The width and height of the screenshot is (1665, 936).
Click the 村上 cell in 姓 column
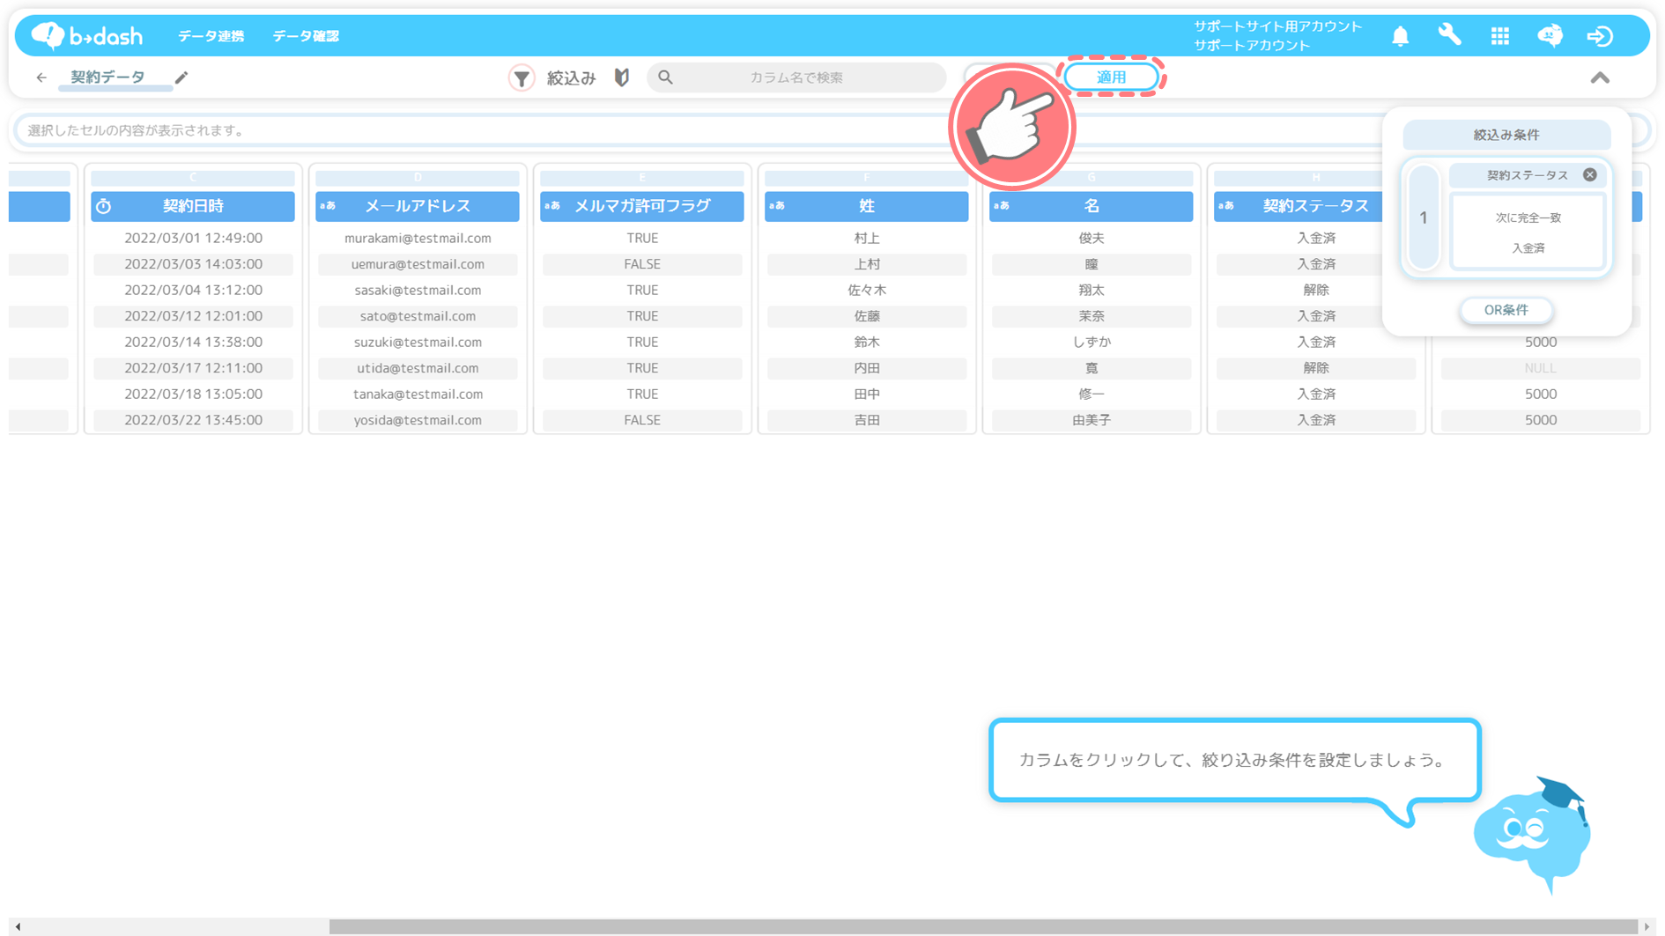867,238
